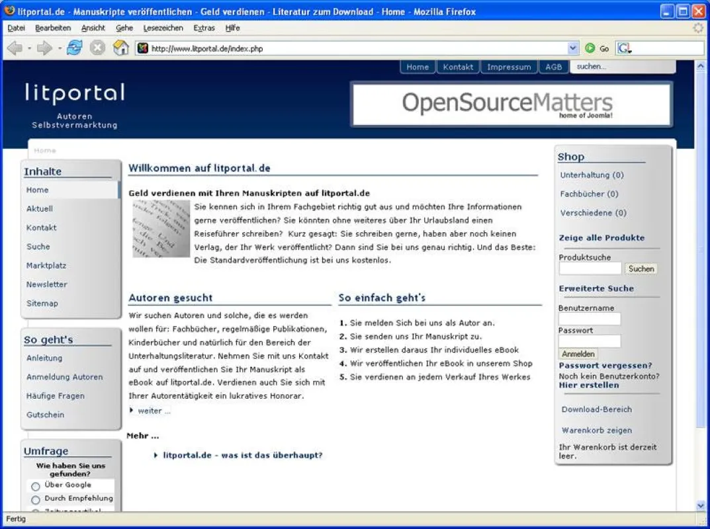710x529 pixels.
Task: Click the Produktsuche input field
Action: pyautogui.click(x=590, y=269)
